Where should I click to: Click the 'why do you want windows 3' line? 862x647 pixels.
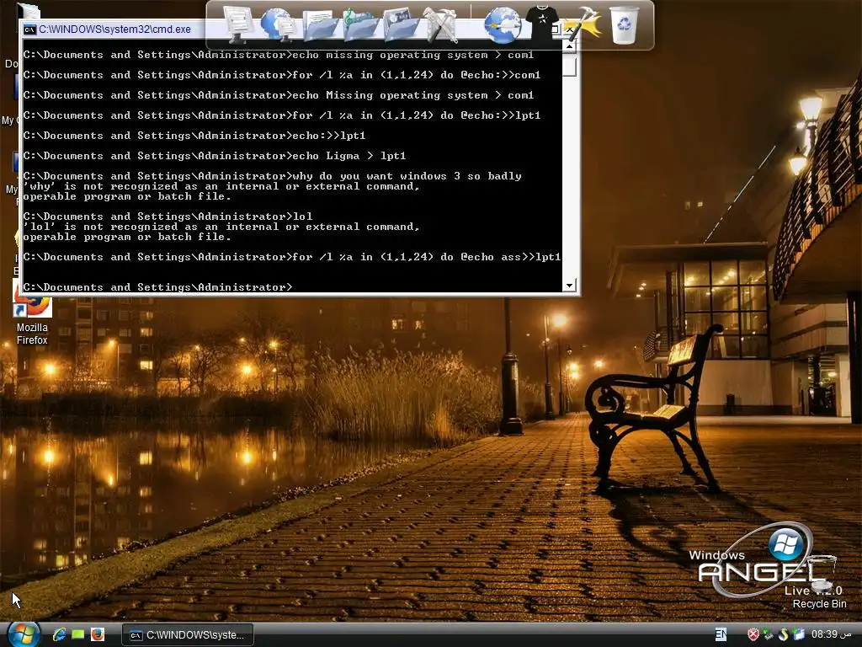272,176
